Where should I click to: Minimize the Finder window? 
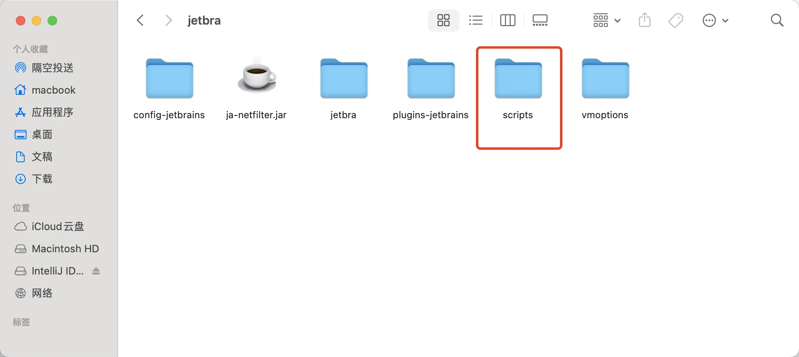pyautogui.click(x=36, y=21)
